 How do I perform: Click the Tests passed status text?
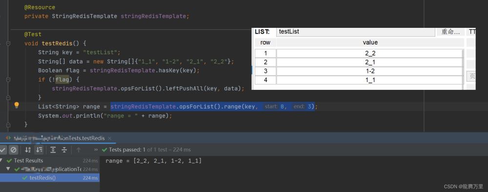pyautogui.click(x=146, y=149)
